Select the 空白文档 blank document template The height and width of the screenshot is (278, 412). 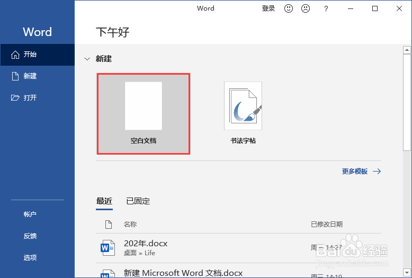point(144,114)
